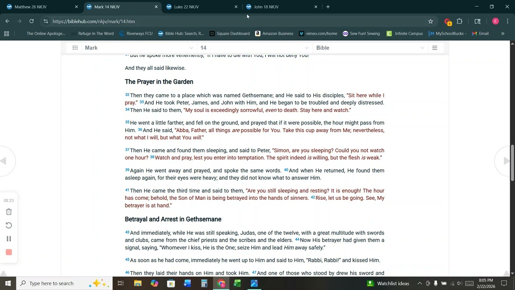Open File Explorer from taskbar

tap(138, 283)
